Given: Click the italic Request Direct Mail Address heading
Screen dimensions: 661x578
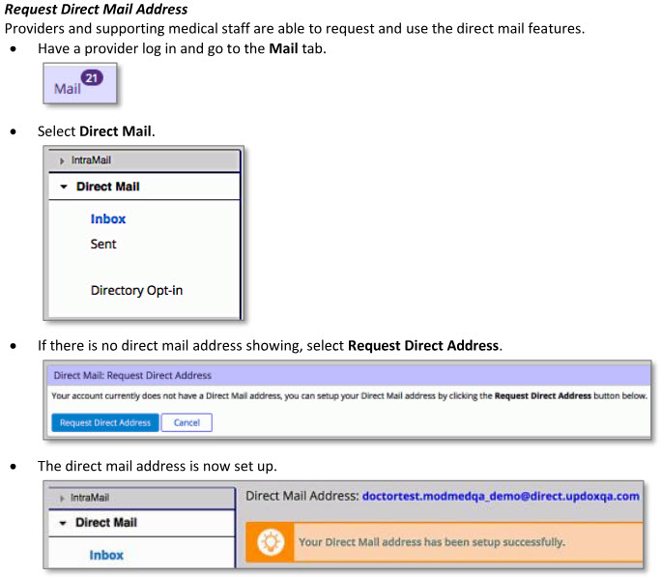Looking at the screenshot, I should [97, 10].
